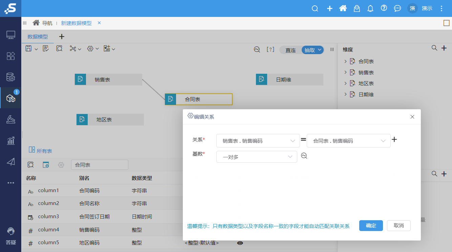Select the relationship network icon in the toolbar
Image resolution: width=452 pixels, height=252 pixels.
[73, 48]
